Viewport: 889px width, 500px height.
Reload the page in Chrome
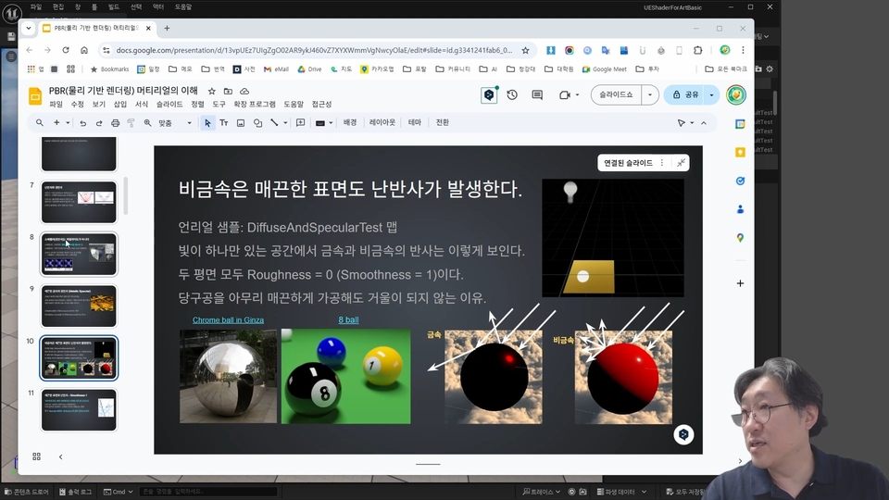[66, 50]
